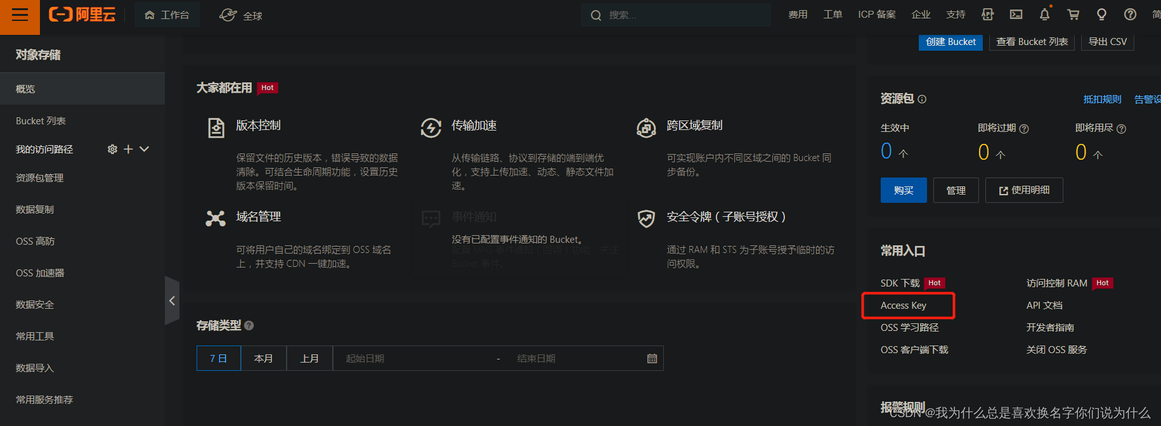Viewport: 1161px width, 426px height.
Task: Click the 创建 Bucket button
Action: 950,42
